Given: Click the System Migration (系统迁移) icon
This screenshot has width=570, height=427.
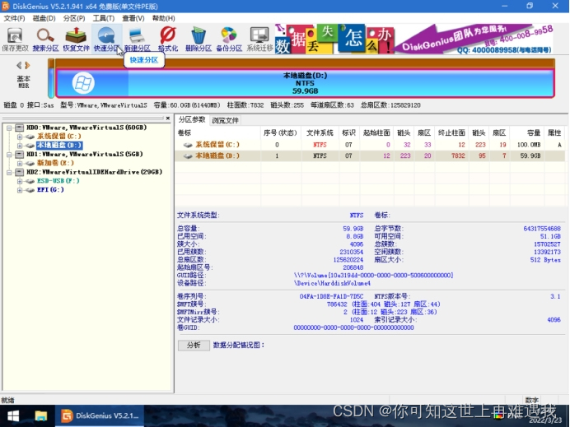Looking at the screenshot, I should tap(259, 39).
